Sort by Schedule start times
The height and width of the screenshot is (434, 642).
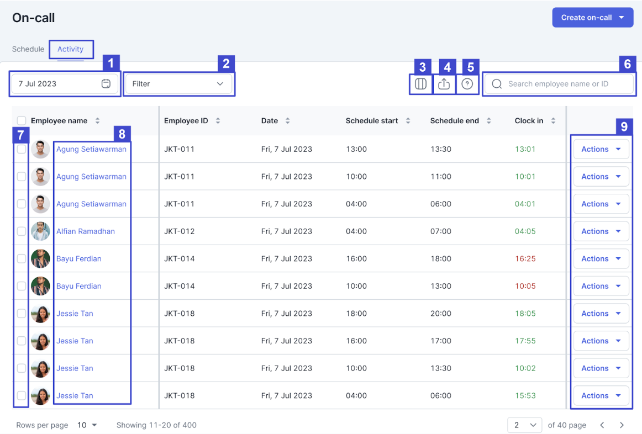pyautogui.click(x=408, y=120)
